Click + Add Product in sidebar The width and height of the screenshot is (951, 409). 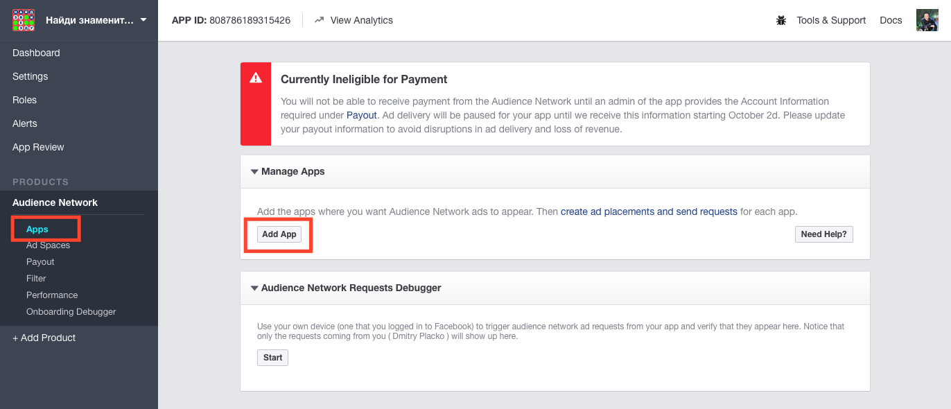44,338
